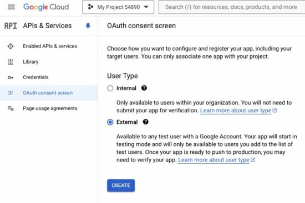Viewport: 305px width, 203px height.
Task: Click the OAuth consent screen page title
Action: [141, 25]
